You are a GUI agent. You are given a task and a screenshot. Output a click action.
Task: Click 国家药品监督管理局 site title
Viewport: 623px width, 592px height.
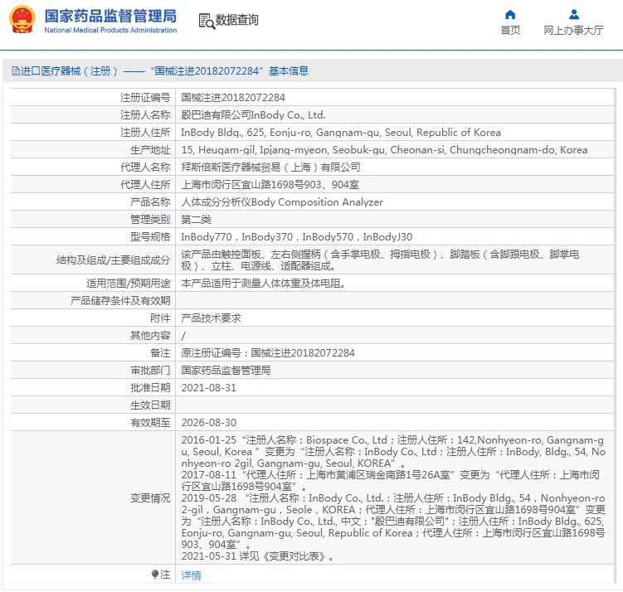click(110, 17)
